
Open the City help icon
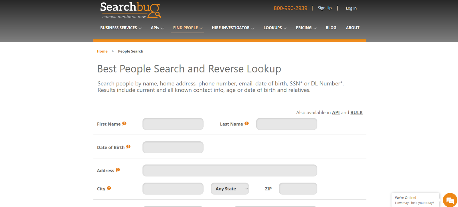click(x=109, y=188)
